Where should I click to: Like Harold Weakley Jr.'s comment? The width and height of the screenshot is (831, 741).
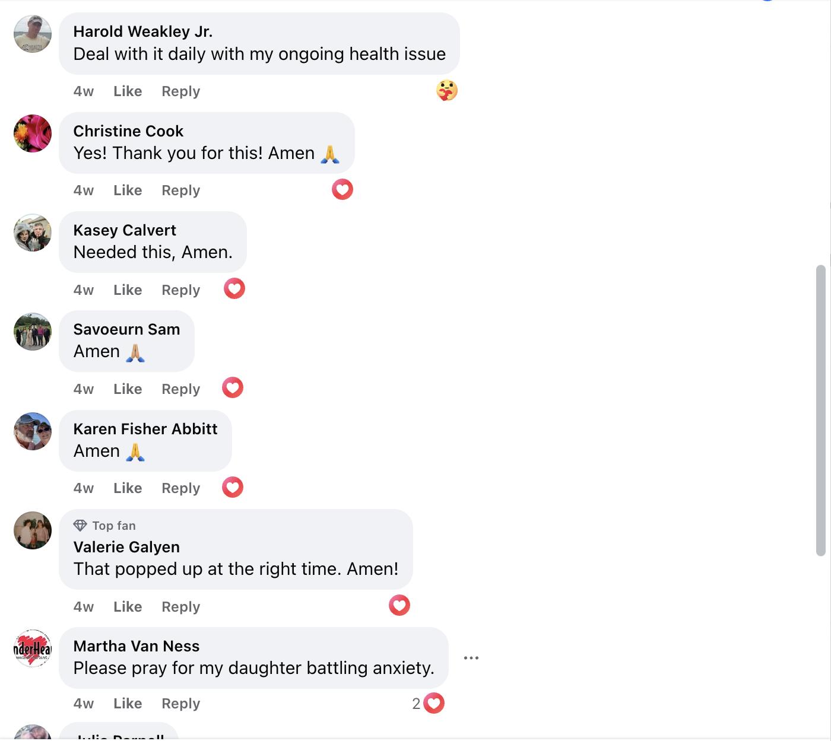coord(128,91)
